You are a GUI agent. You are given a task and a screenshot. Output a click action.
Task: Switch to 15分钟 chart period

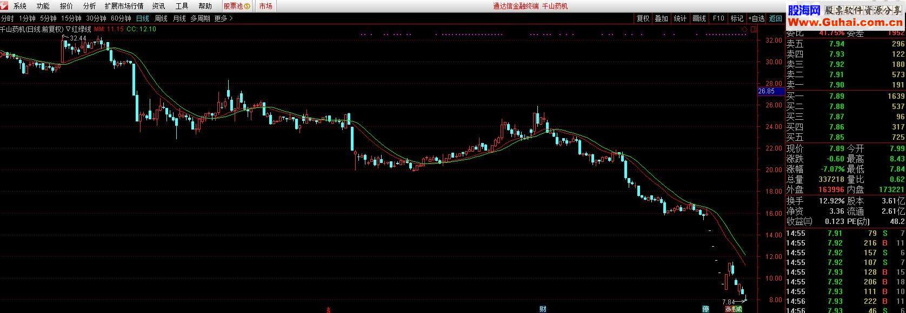[71, 18]
